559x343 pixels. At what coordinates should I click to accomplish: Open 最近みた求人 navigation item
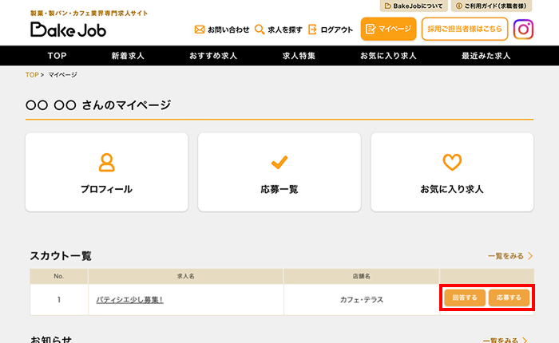coord(485,56)
